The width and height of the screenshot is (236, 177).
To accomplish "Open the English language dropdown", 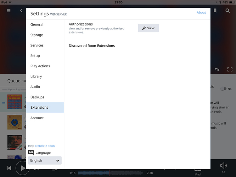I will 45,160.
